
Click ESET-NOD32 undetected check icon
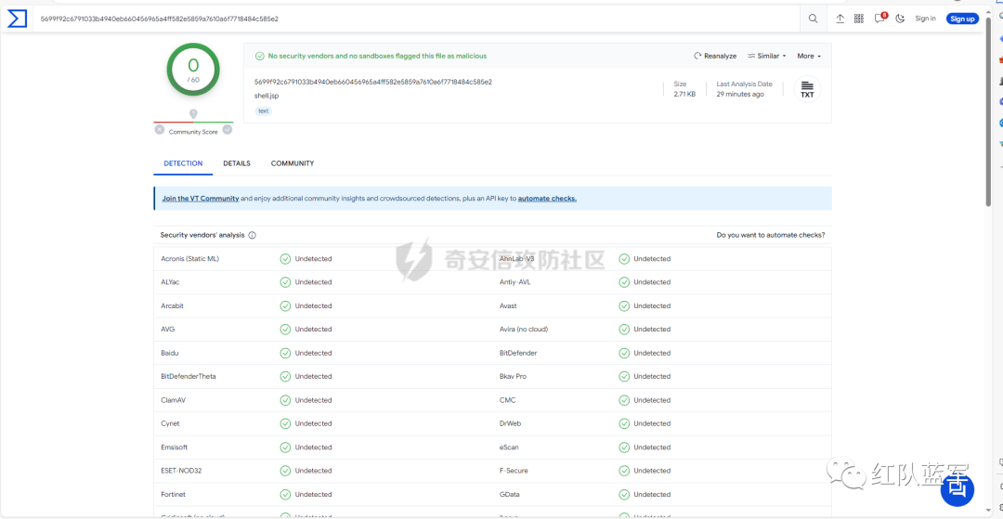pos(285,471)
